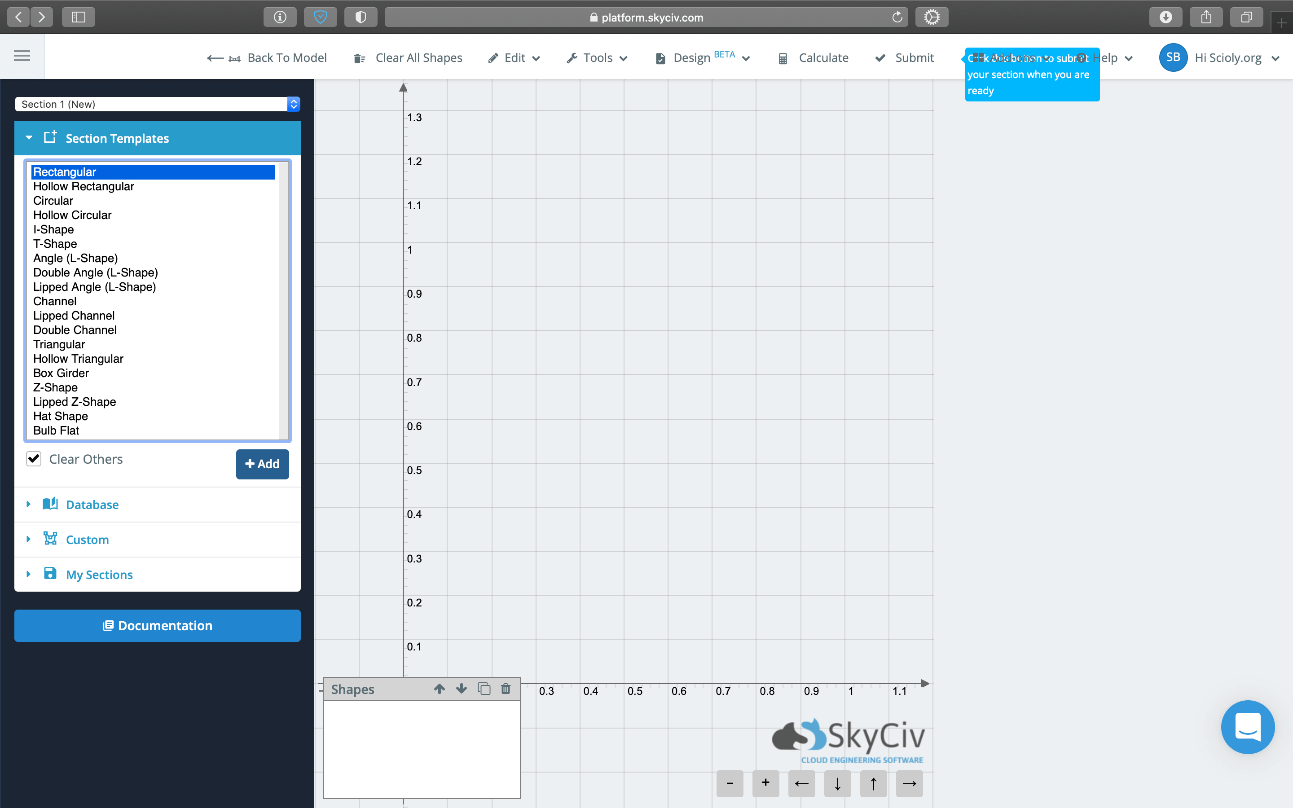The width and height of the screenshot is (1293, 808).
Task: Open the Tools menu
Action: [x=598, y=58]
